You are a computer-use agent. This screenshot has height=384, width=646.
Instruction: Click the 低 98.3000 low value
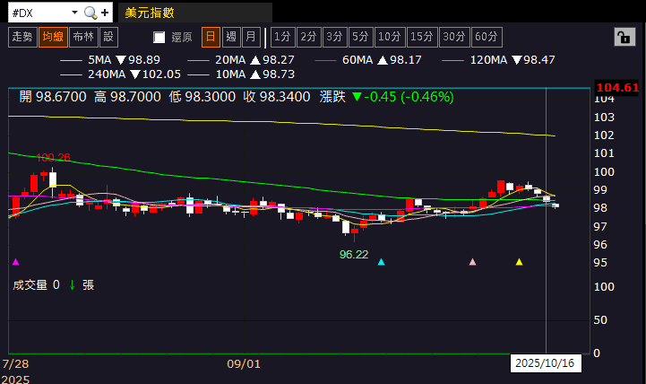(202, 97)
